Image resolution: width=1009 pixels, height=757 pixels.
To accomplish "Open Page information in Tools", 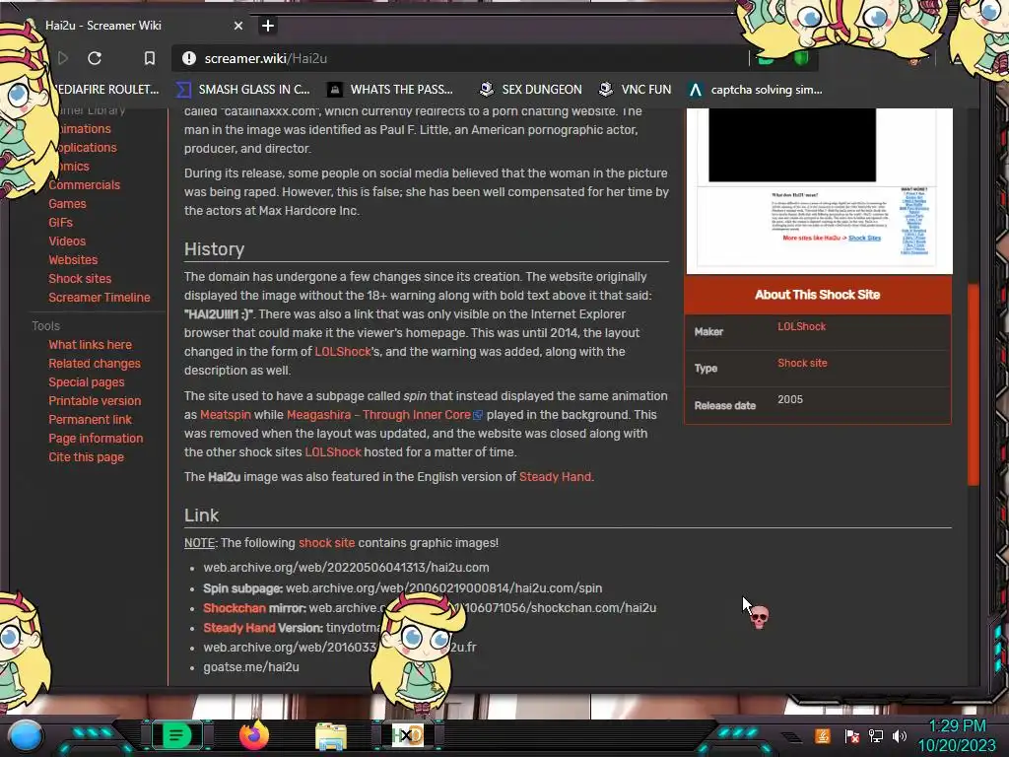I will pos(96,438).
